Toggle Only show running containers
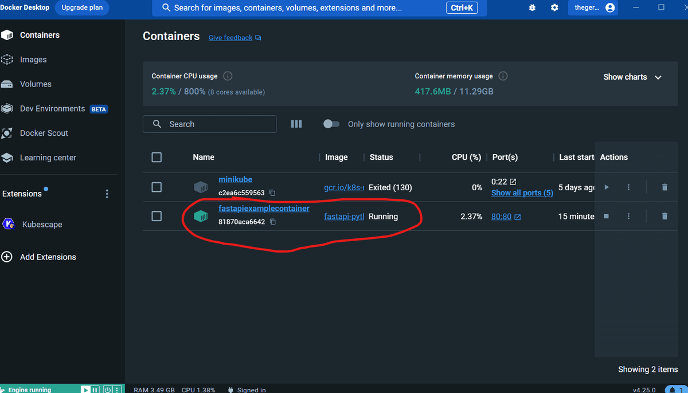The height and width of the screenshot is (393, 688). [x=331, y=124]
